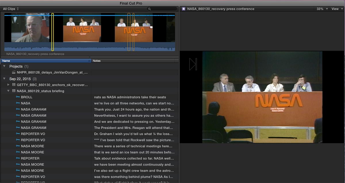Click the star icon beside the viewer clip title
345x183 pixels.
[x=183, y=9]
